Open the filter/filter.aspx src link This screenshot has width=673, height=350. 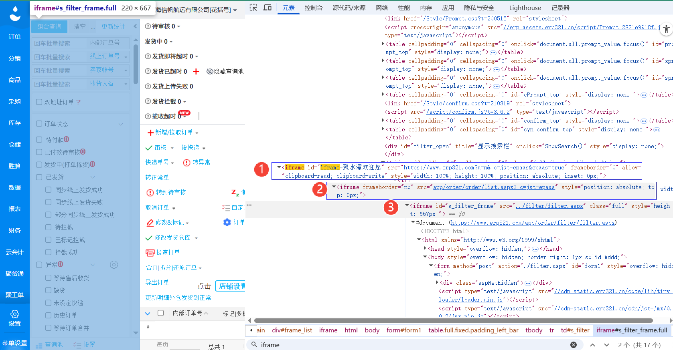click(549, 206)
